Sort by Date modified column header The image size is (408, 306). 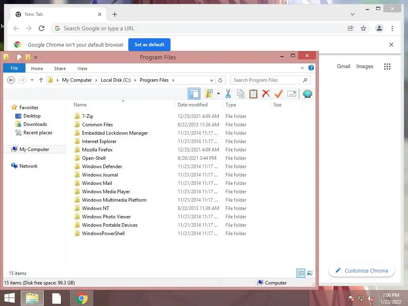click(x=199, y=105)
